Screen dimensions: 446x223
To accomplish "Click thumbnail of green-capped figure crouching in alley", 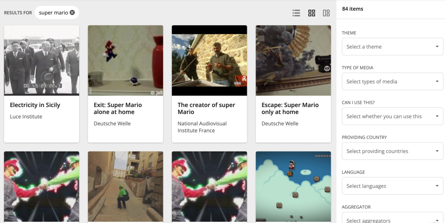I will [126, 187].
